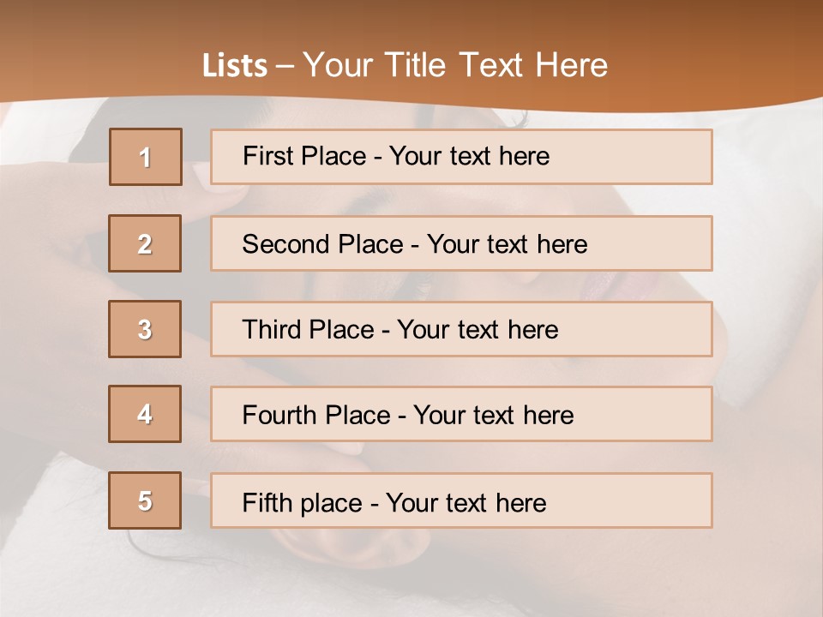Screen dimensions: 823x617
Task: Click the bold word Lists in title
Action: [234, 66]
